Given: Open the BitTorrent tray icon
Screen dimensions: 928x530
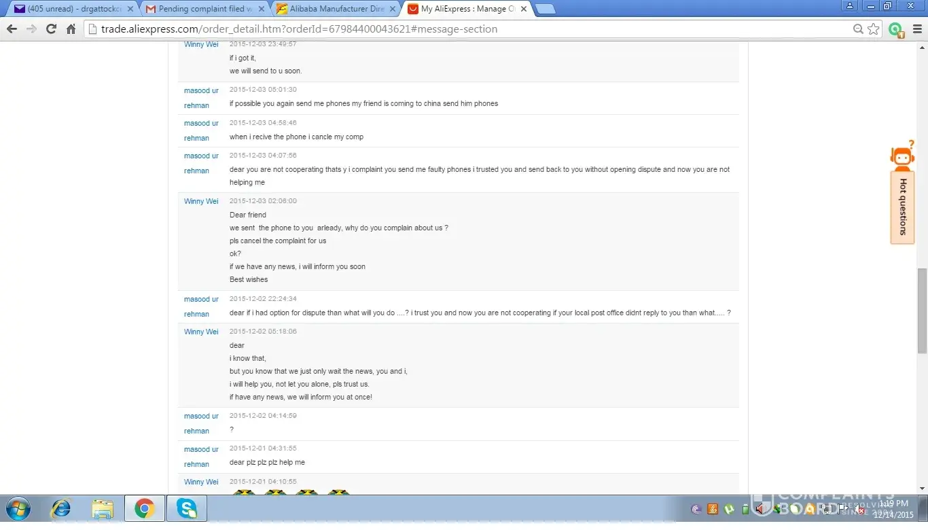Looking at the screenshot, I should (696, 509).
